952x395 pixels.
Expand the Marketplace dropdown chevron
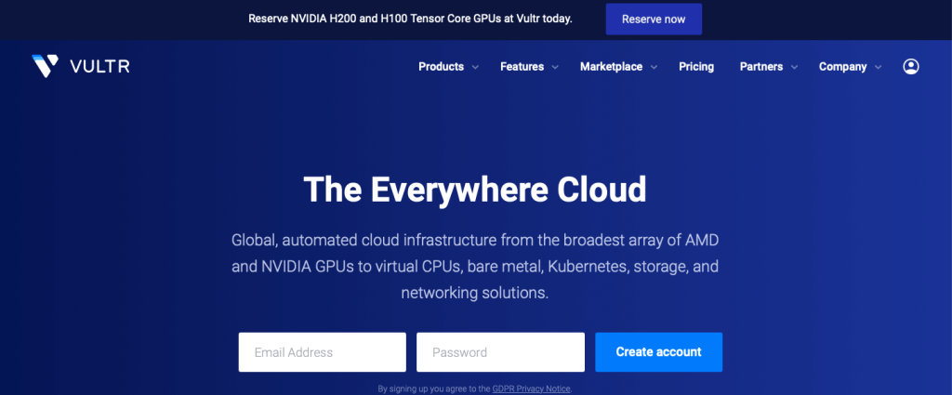point(654,67)
